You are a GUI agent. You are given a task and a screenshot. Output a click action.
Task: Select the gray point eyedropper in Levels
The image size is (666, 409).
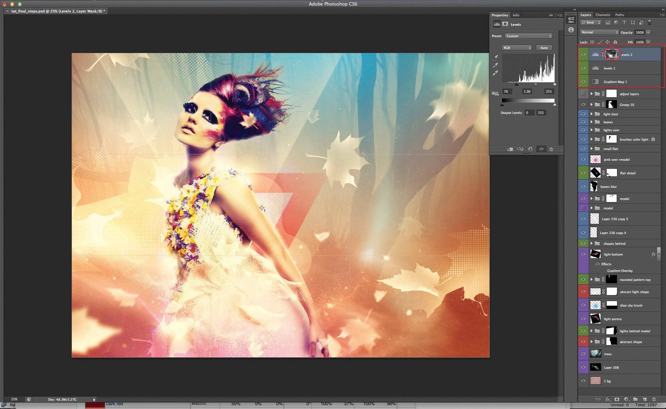click(x=496, y=65)
